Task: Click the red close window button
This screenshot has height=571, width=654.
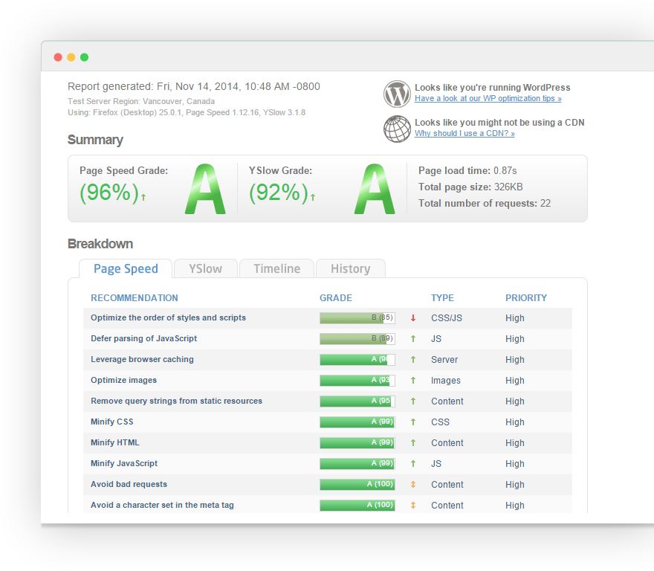Action: (58, 57)
